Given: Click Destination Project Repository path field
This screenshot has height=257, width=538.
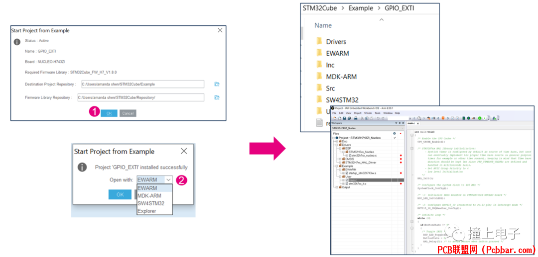Looking at the screenshot, I should click(142, 84).
